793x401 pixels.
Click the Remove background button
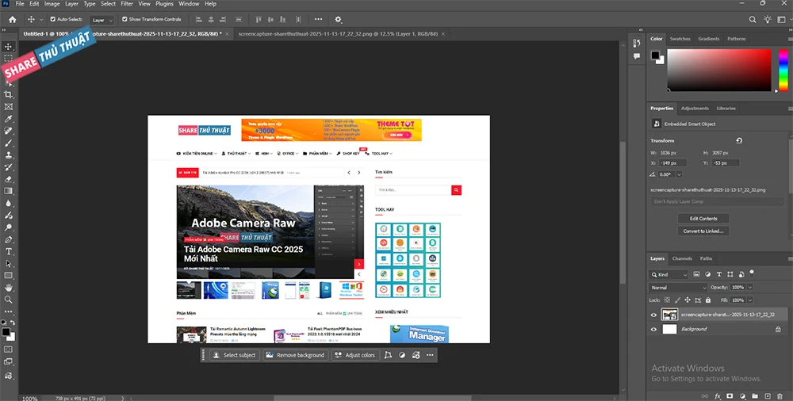(295, 355)
